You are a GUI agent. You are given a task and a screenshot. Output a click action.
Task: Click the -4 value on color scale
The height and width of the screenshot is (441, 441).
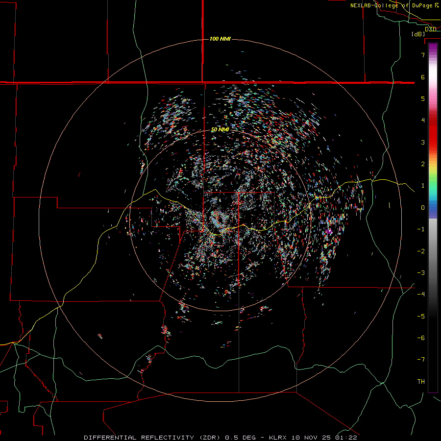coord(421,294)
